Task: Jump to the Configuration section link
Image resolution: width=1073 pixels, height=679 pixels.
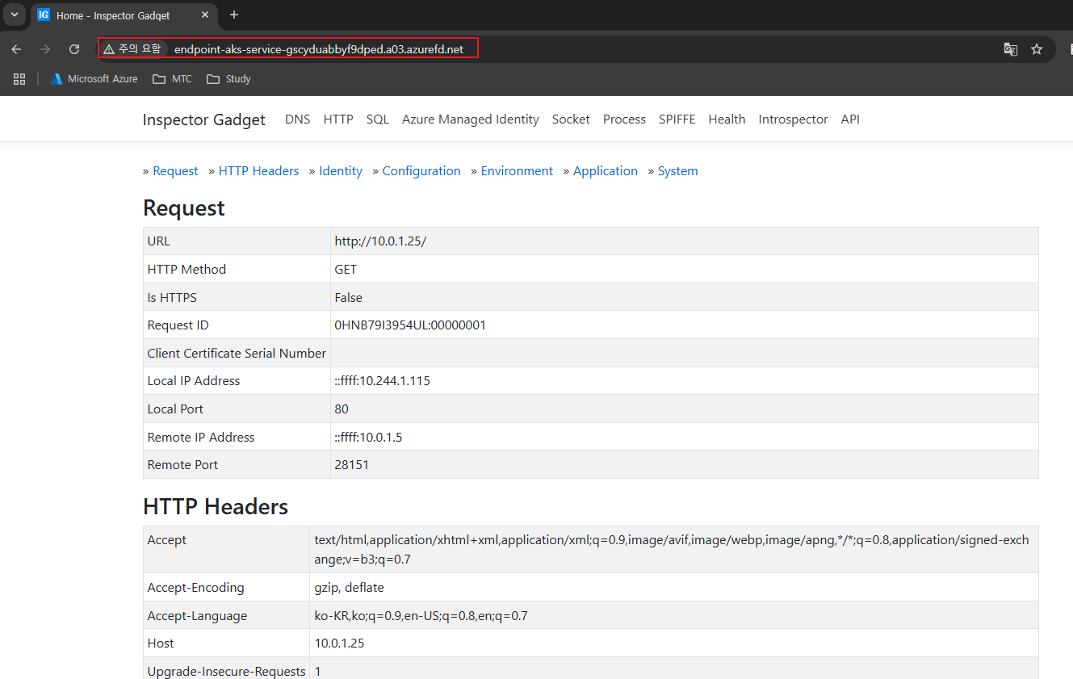Action: pos(421,171)
